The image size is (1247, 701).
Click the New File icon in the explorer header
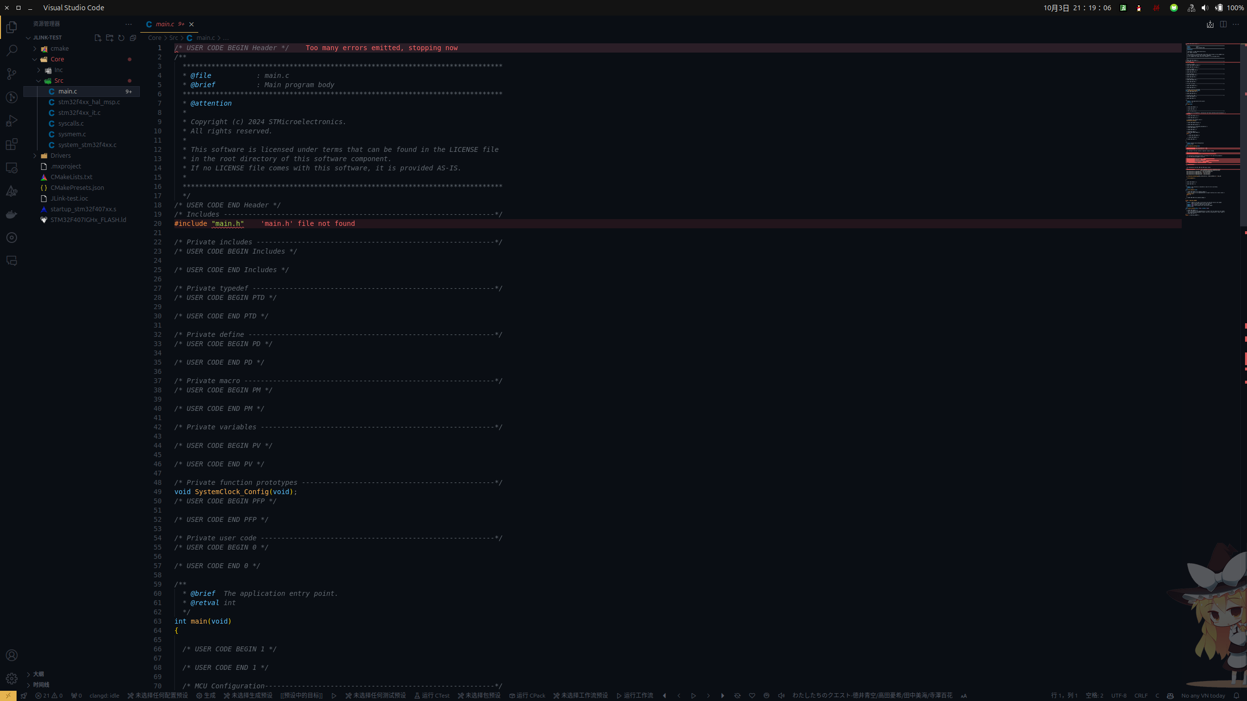[98, 37]
